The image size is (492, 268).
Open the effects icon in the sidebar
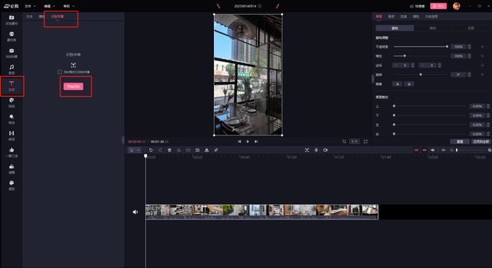click(x=12, y=119)
